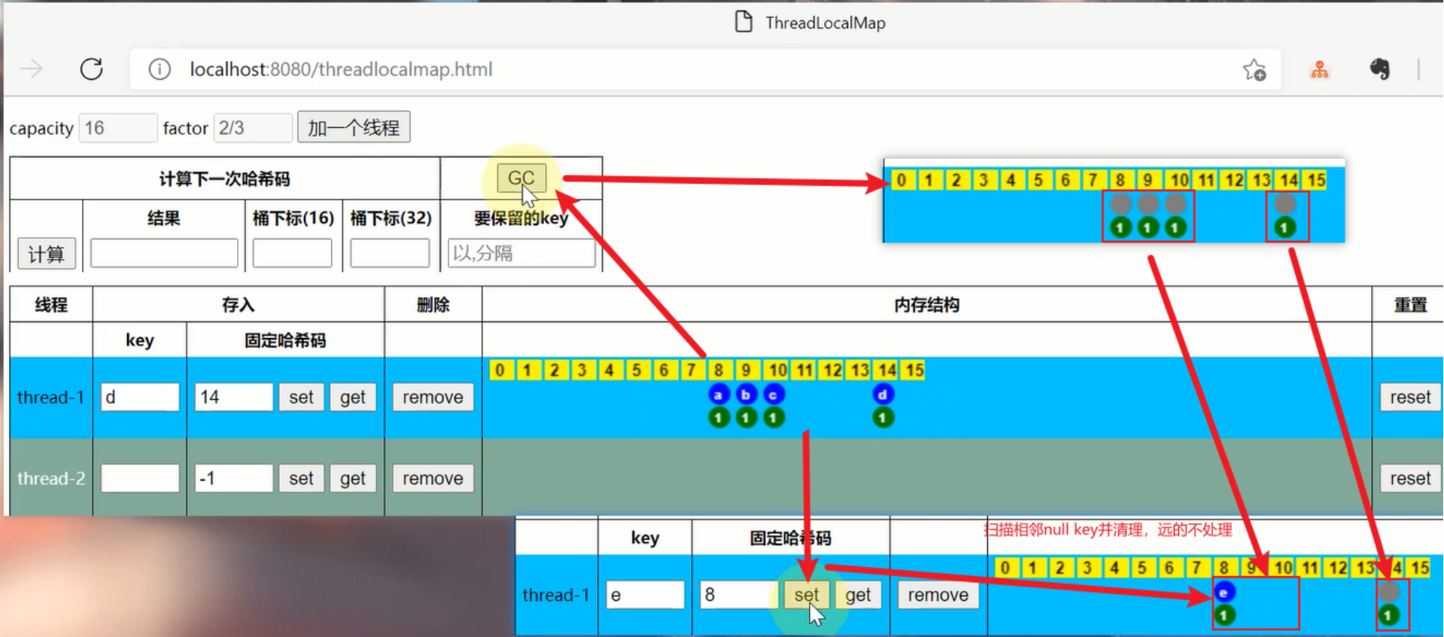The image size is (1444, 637).
Task: Click the empty key field for thread-2
Action: tap(140, 478)
